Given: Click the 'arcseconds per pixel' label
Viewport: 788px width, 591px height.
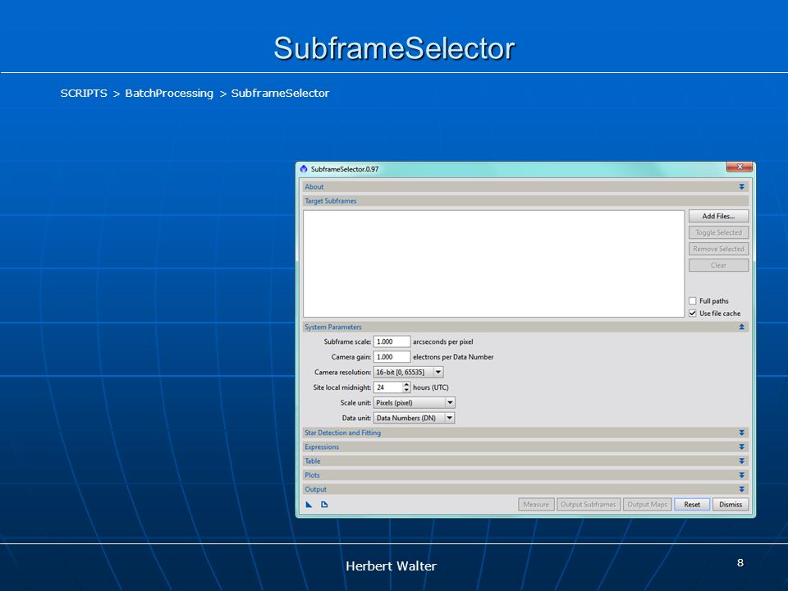Looking at the screenshot, I should click(x=443, y=341).
